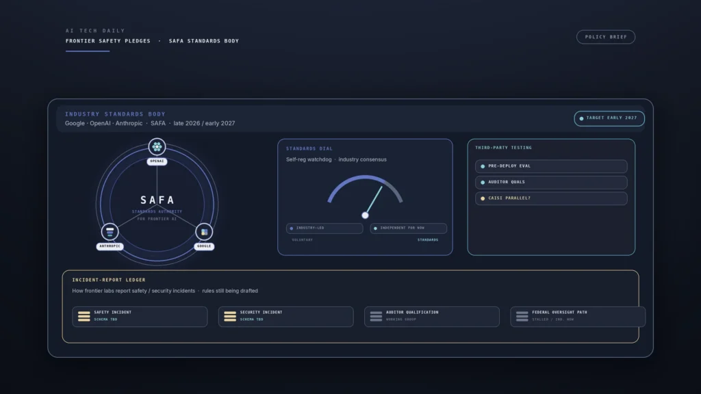Image resolution: width=701 pixels, height=394 pixels.
Task: Open the Pre-Deploy Eval item
Action: (x=551, y=166)
